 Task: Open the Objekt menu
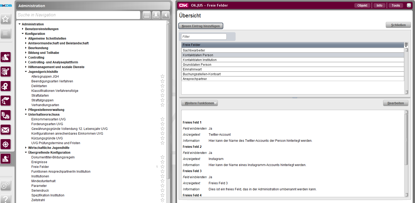[x=362, y=5]
